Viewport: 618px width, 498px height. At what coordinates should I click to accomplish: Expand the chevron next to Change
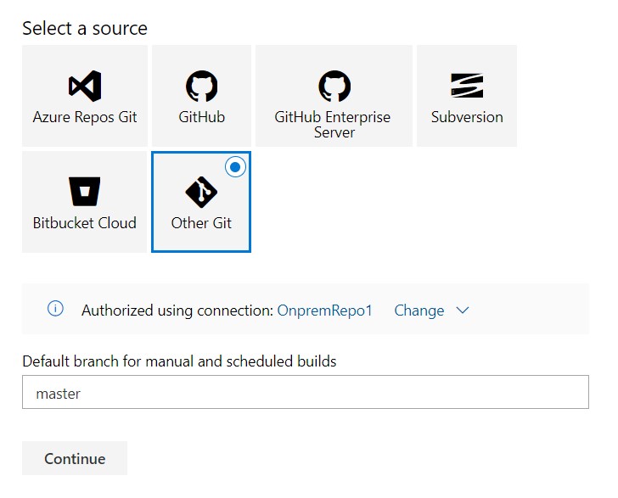463,311
